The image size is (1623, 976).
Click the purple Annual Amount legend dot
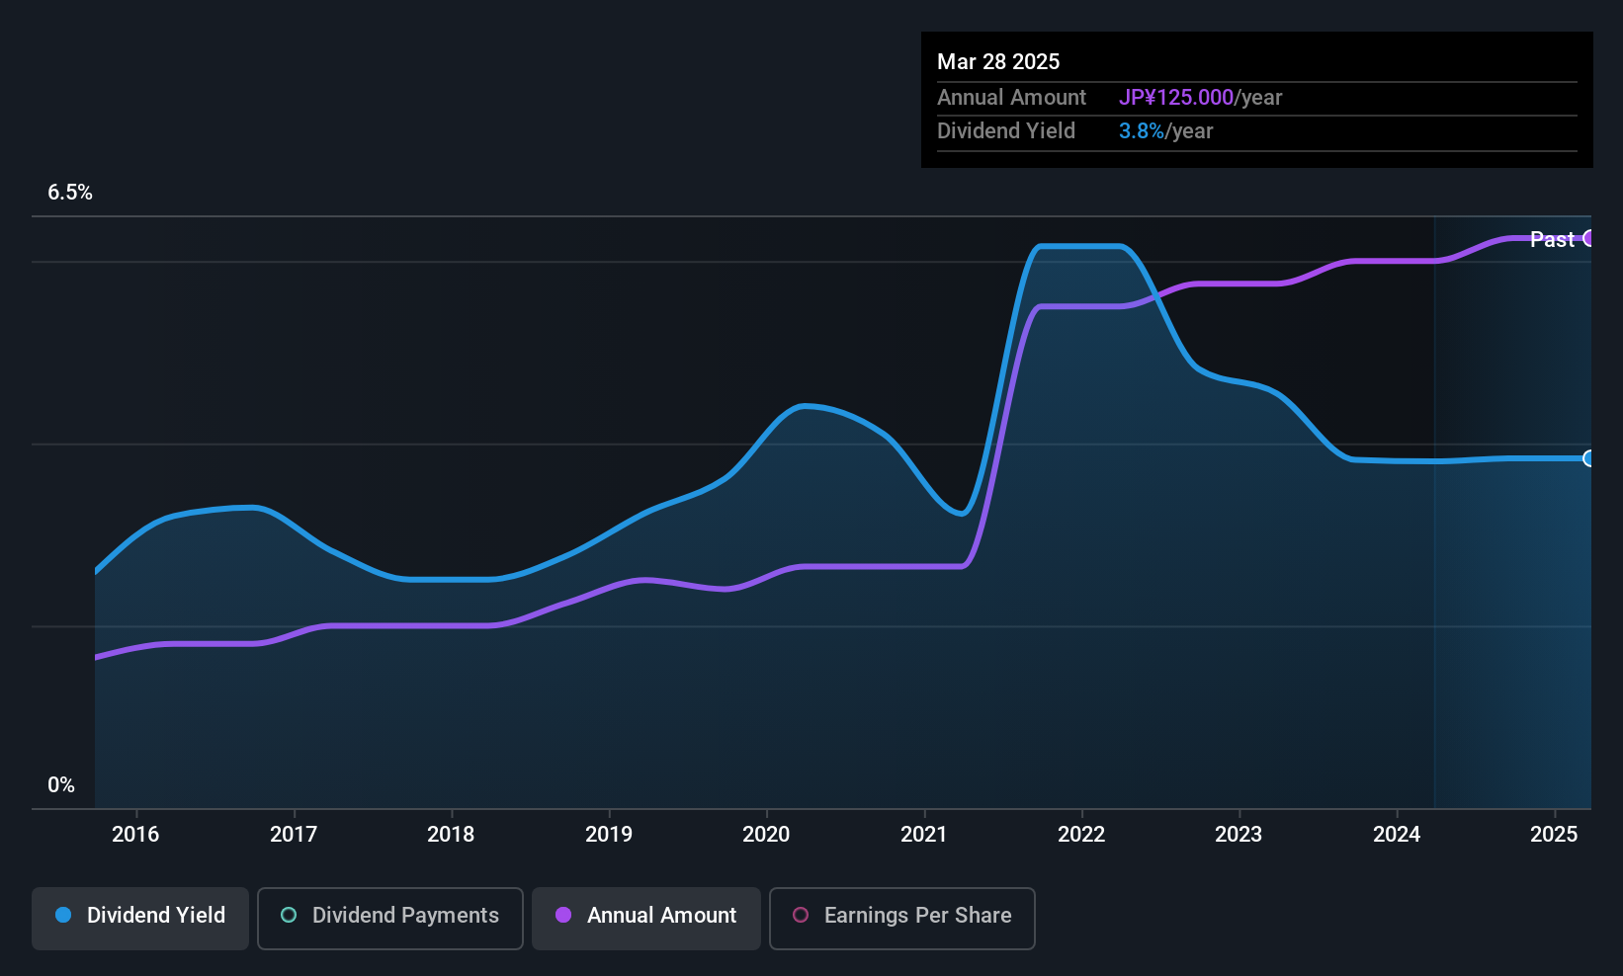pos(563,915)
